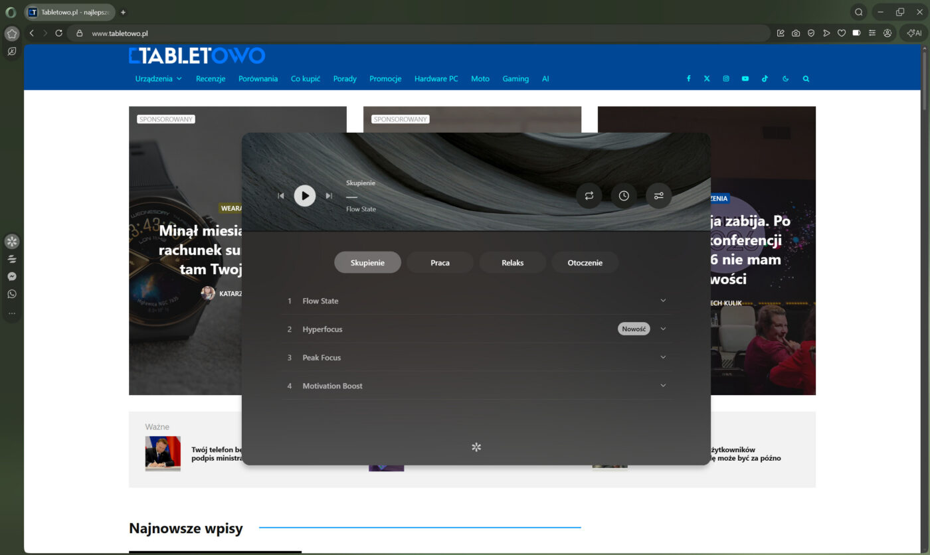This screenshot has width=930, height=555.
Task: Expand the Hyperfocus row chevron
Action: pyautogui.click(x=663, y=329)
